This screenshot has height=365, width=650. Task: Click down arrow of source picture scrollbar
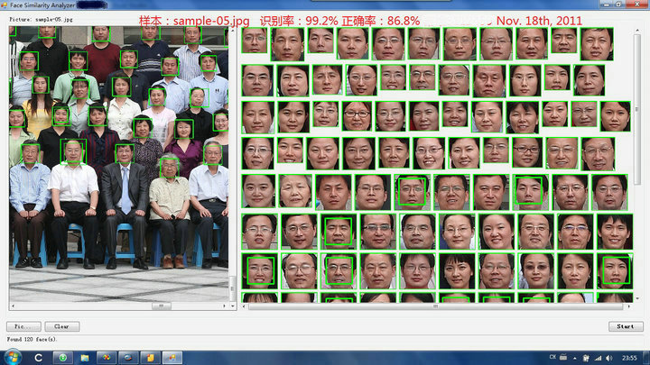pos(233,306)
